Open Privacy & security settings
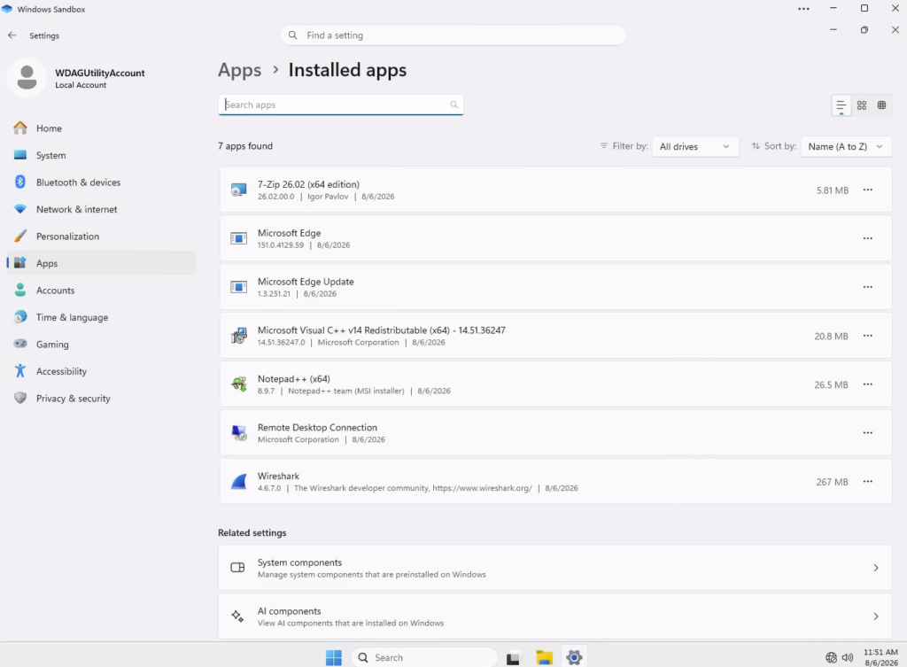 [x=101, y=398]
